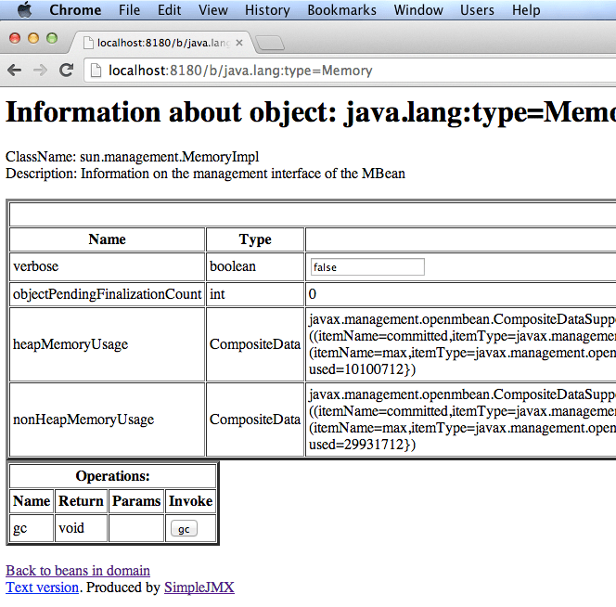Click the Description line about the MBean
Viewport: 616px width, 607px height.
pyautogui.click(x=205, y=174)
